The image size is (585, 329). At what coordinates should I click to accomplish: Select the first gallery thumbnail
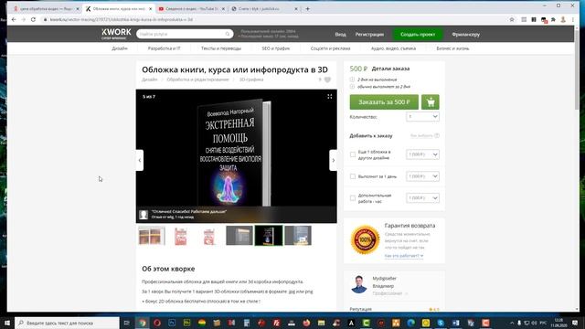click(x=152, y=236)
